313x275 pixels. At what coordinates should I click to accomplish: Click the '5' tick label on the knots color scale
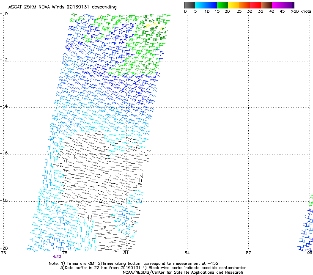195,11
